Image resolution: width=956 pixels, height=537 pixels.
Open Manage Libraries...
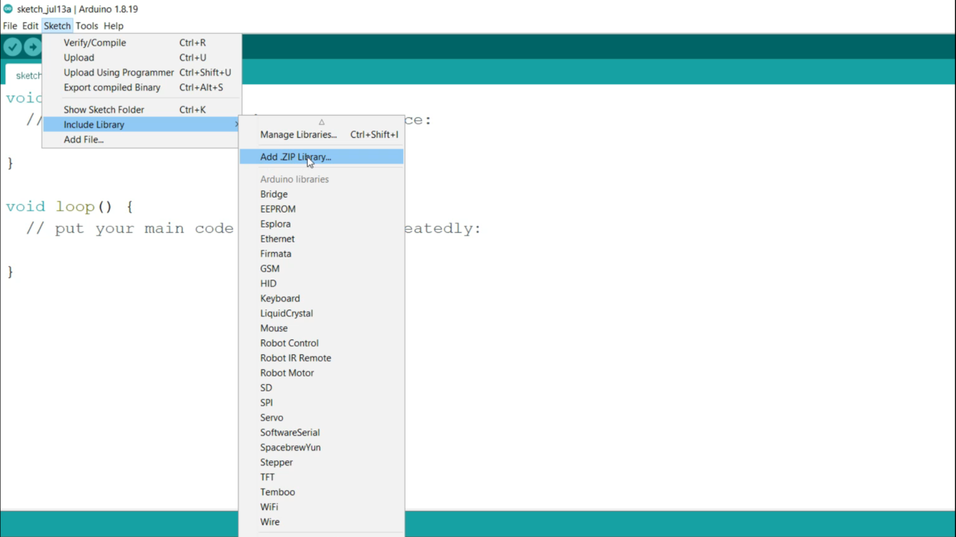[x=321, y=134]
